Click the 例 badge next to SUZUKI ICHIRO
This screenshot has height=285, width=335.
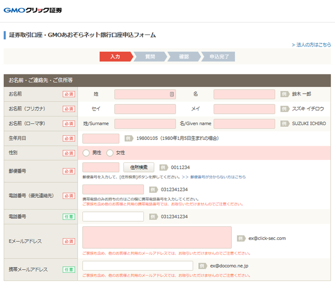285,124
